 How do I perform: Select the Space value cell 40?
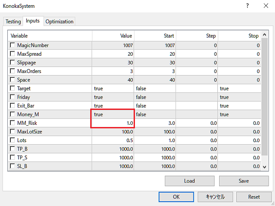click(x=113, y=80)
